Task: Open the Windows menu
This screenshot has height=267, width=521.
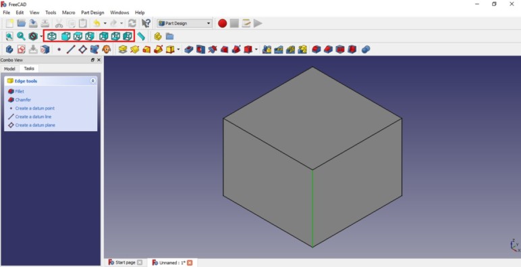Action: [119, 13]
